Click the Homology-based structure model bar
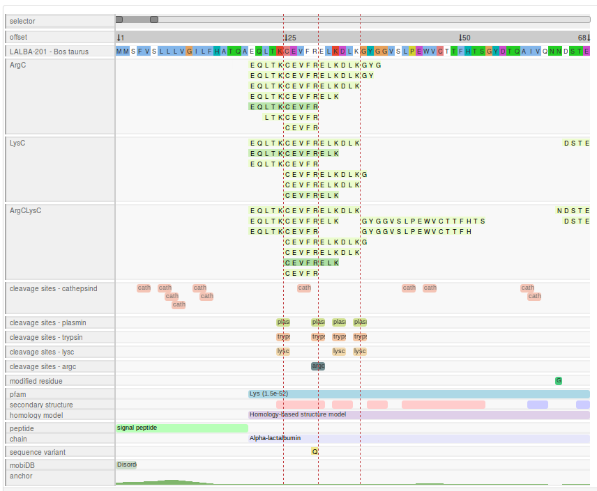 pos(418,415)
